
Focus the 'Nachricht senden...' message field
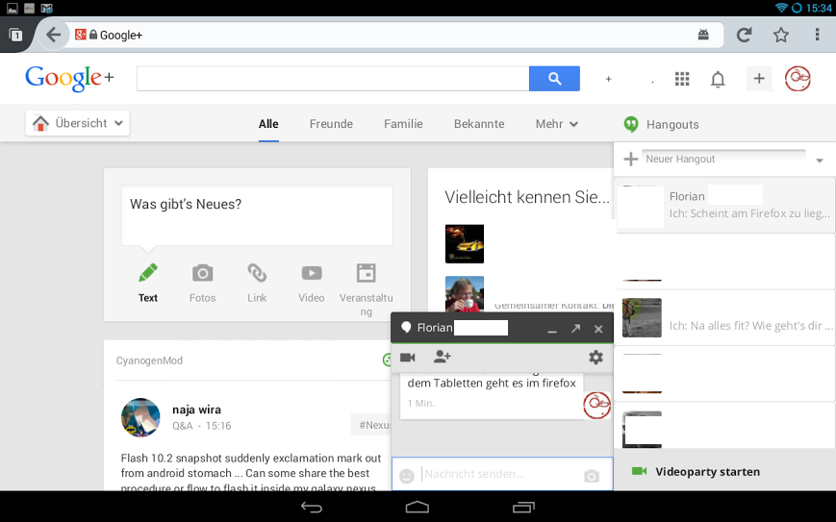(501, 474)
